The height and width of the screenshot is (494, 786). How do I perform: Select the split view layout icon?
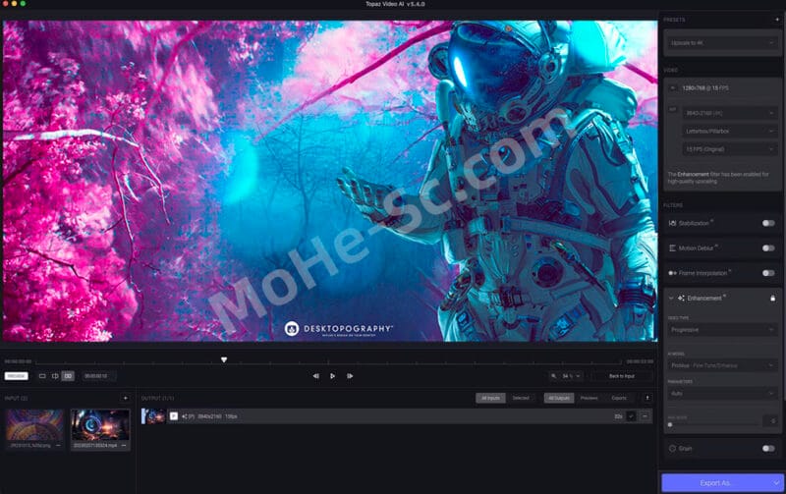(x=55, y=376)
